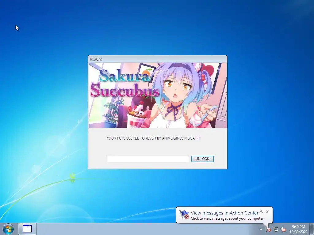Image resolution: width=314 pixels, height=235 pixels.
Task: Click 'Click to view messages about your computer' text
Action: pyautogui.click(x=228, y=218)
